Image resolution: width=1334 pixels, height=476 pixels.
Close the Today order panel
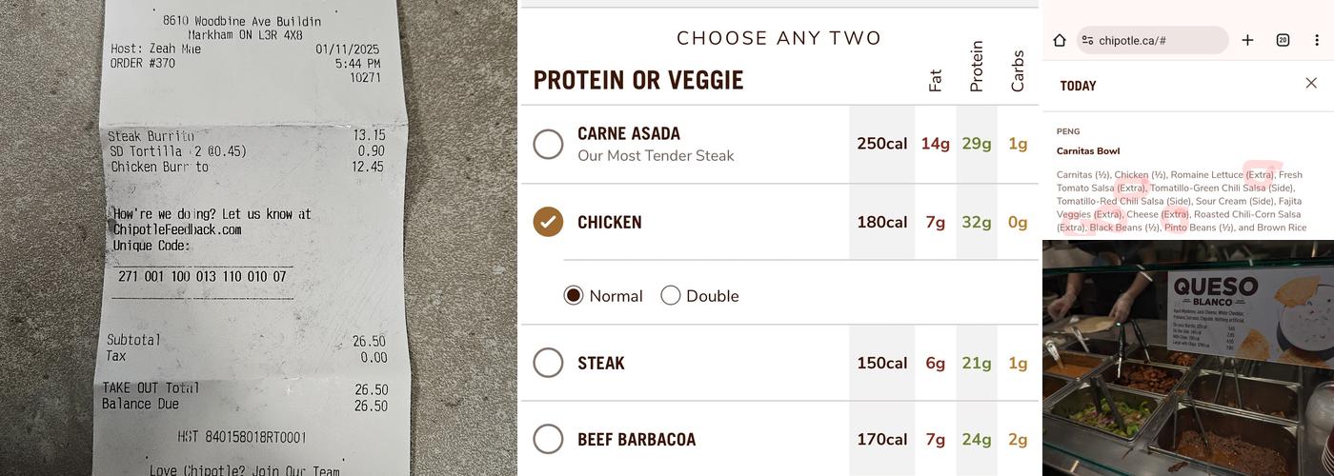tap(1311, 84)
